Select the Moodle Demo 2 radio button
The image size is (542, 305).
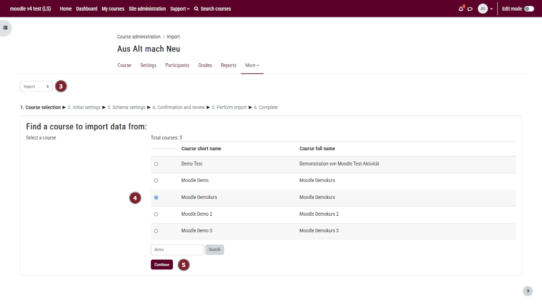[x=156, y=215]
